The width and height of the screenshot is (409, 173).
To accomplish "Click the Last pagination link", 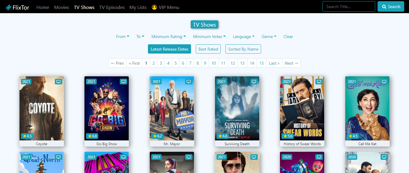I will pyautogui.click(x=274, y=63).
